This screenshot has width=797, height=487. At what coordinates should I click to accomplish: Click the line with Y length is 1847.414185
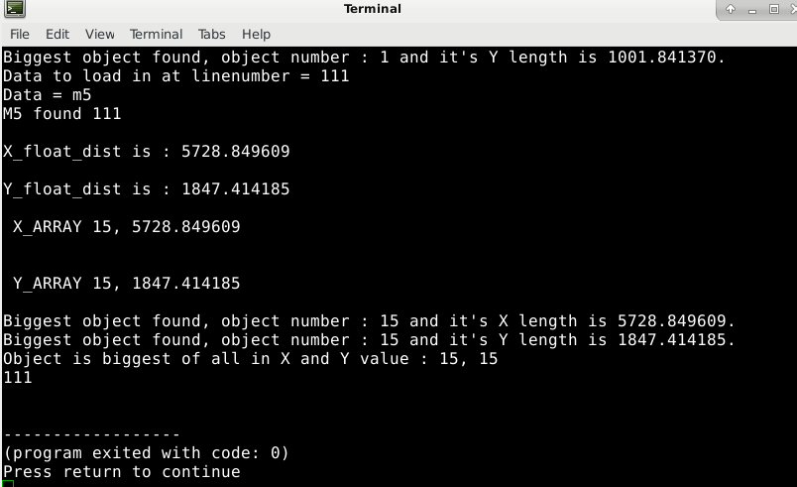(x=369, y=340)
